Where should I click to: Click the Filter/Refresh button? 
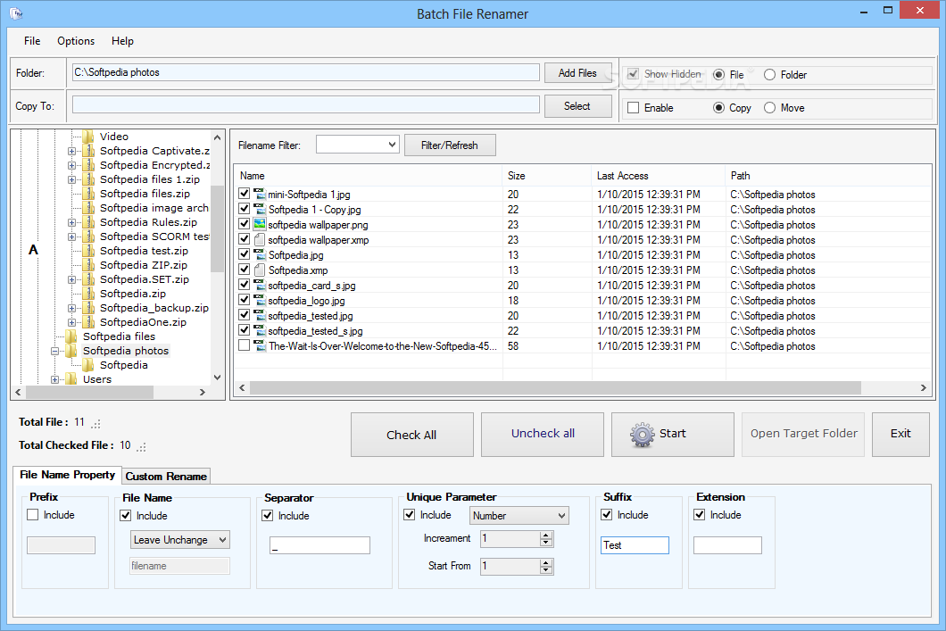(x=450, y=145)
